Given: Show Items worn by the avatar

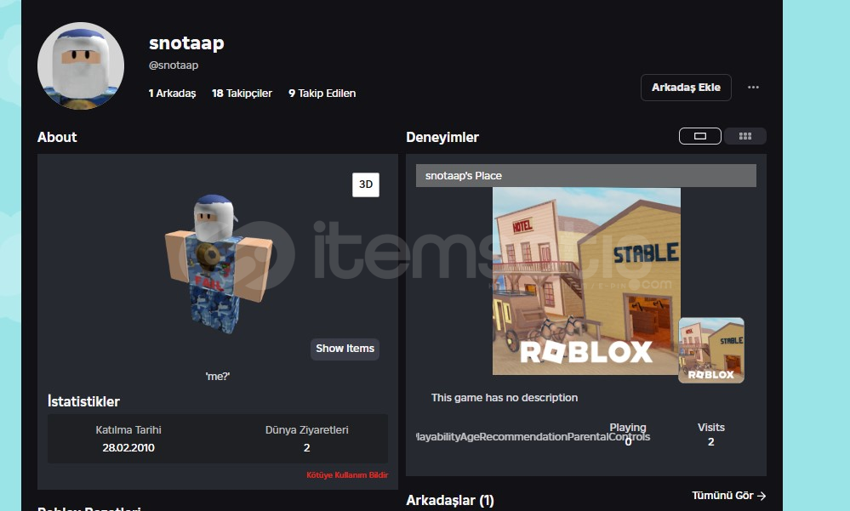Looking at the screenshot, I should tap(345, 349).
